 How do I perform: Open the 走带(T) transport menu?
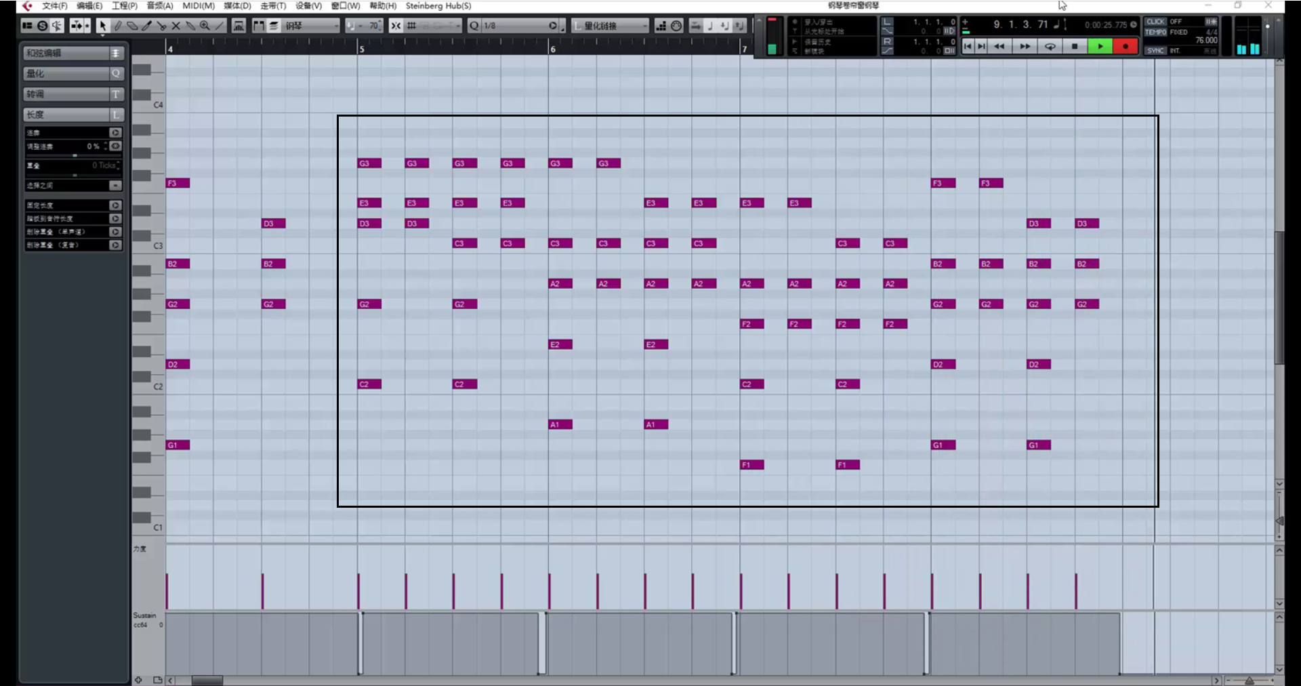[x=273, y=5]
